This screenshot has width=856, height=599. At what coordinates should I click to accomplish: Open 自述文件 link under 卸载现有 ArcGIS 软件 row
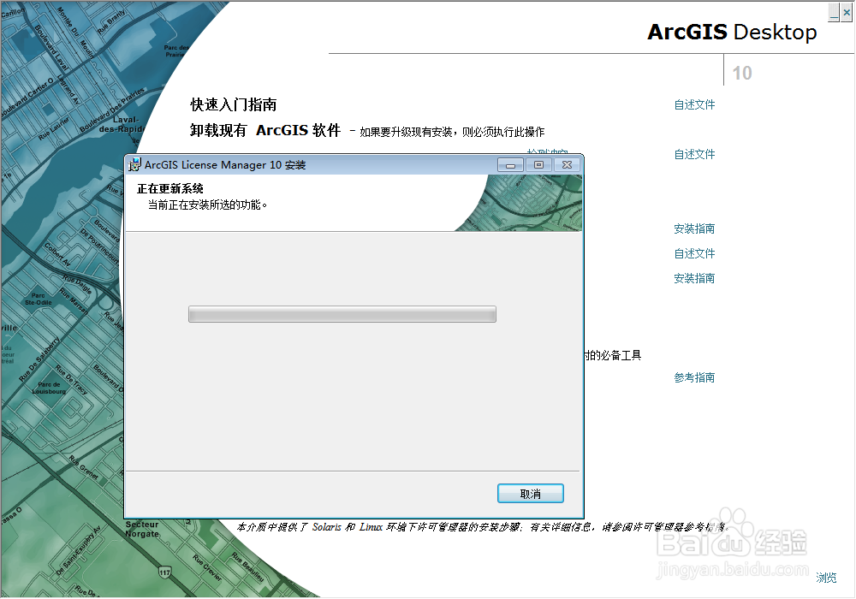pos(694,154)
